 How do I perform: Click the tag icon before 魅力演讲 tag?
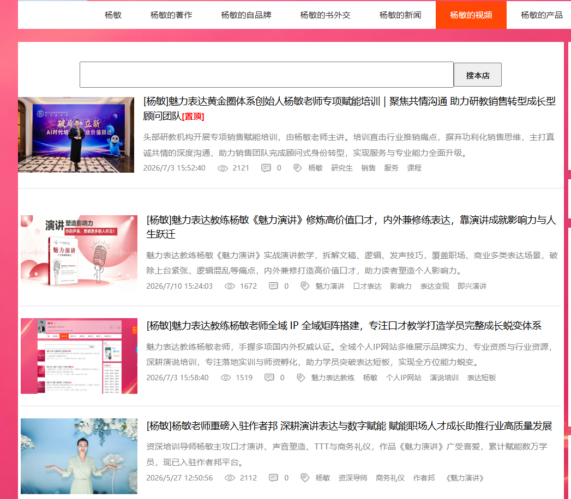pyautogui.click(x=305, y=286)
